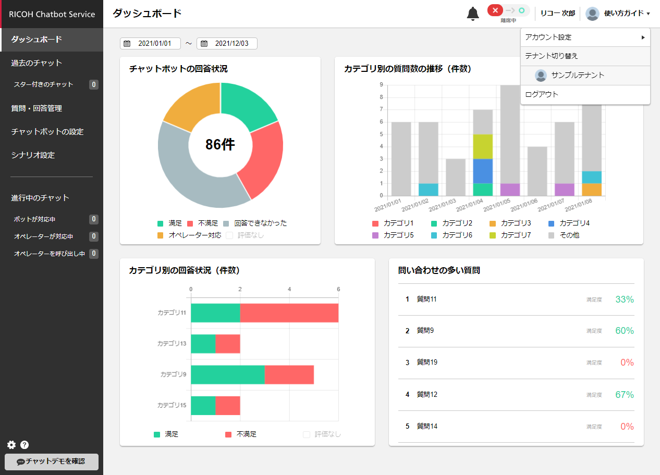This screenshot has height=475, width=660.
Task: Click the user avatar in header
Action: [592, 14]
